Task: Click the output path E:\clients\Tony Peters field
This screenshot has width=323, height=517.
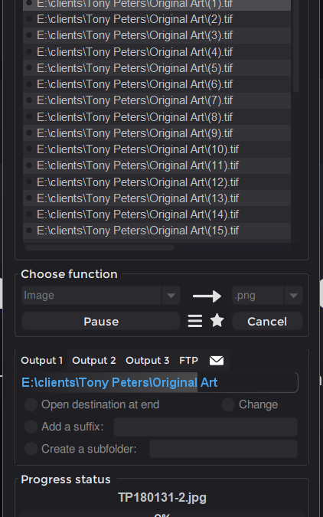Action: 160,382
